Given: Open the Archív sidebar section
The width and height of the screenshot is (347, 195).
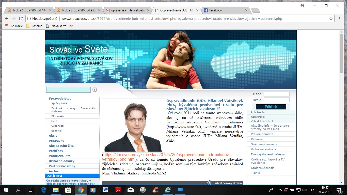Looking at the screenshot, I should click(54, 171).
